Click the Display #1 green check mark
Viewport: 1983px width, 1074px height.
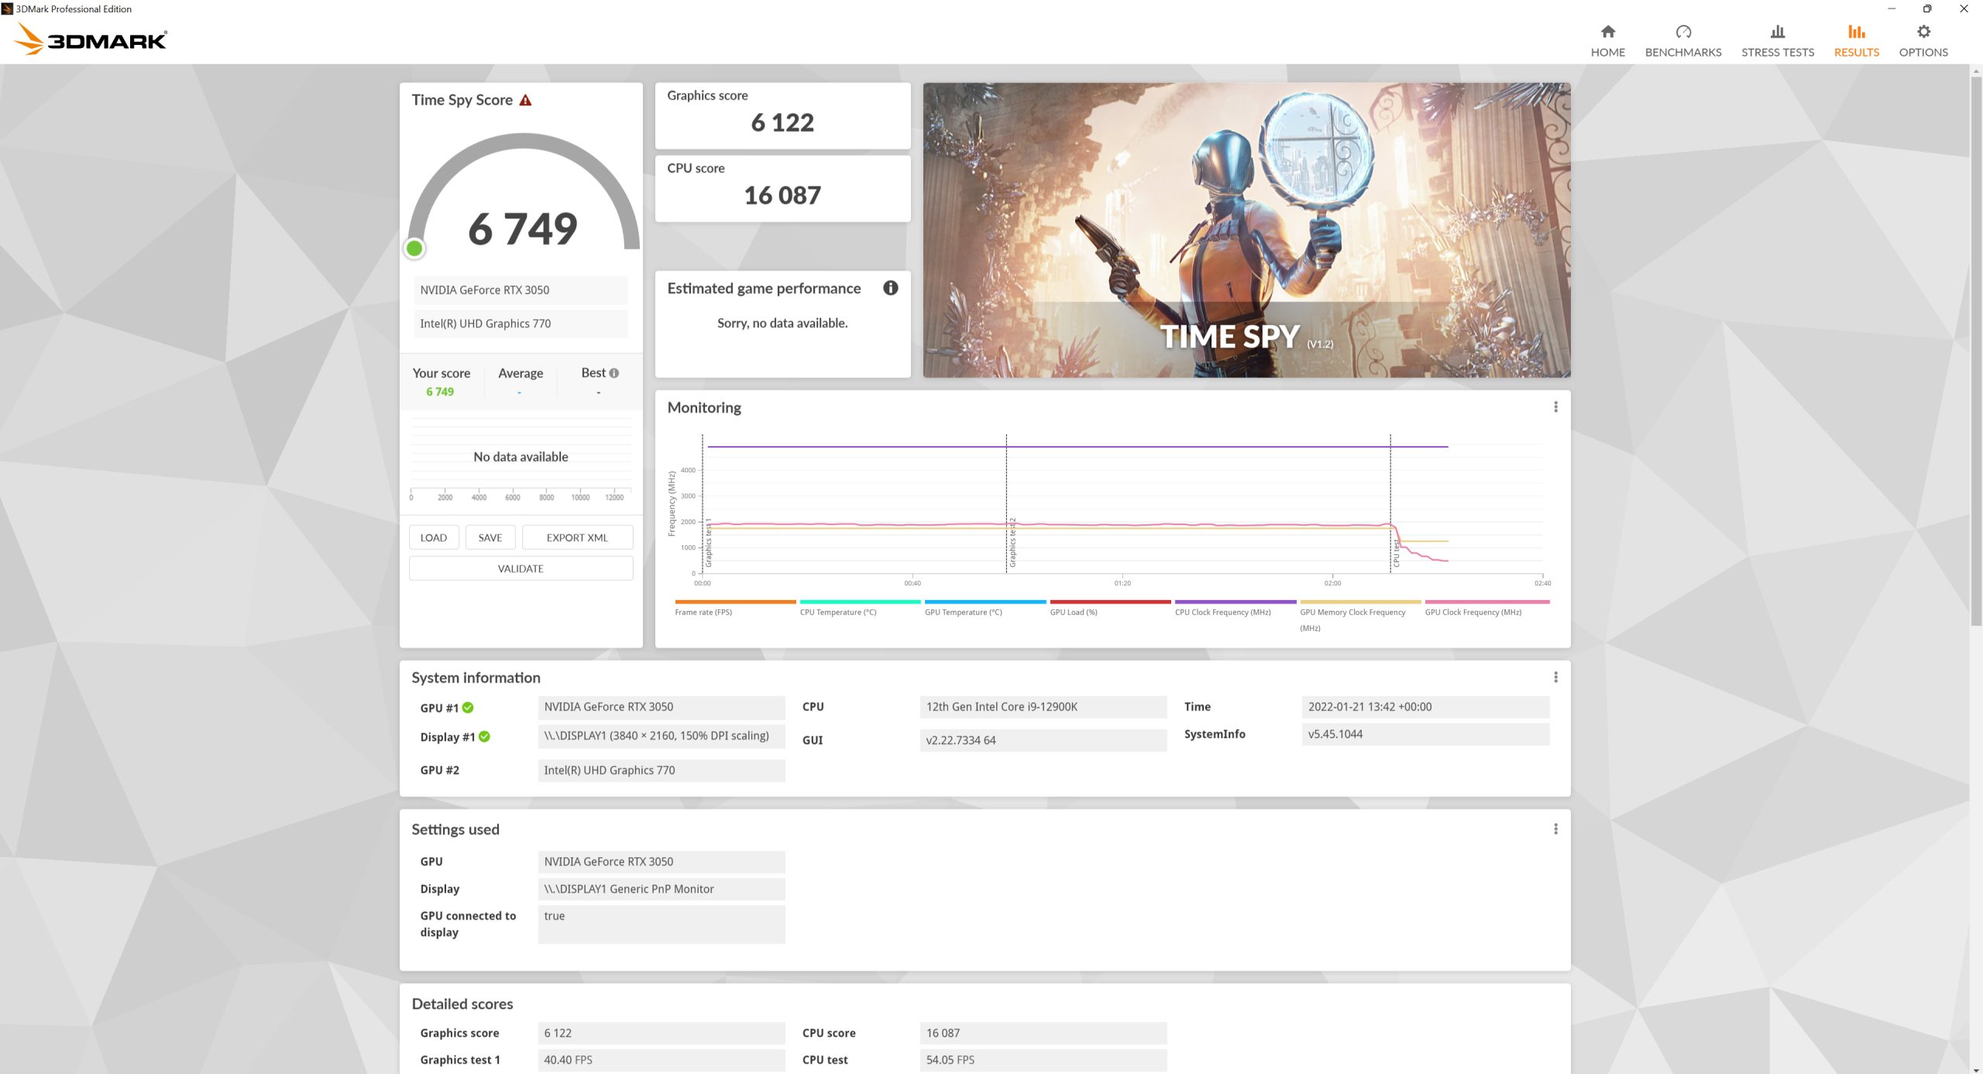(x=484, y=737)
